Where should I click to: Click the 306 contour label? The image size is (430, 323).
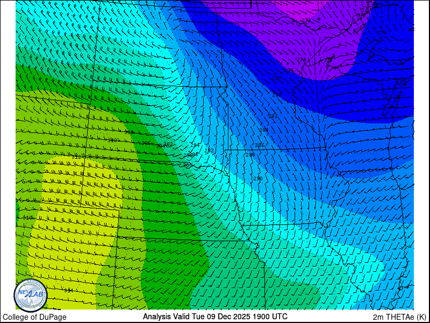(146, 143)
